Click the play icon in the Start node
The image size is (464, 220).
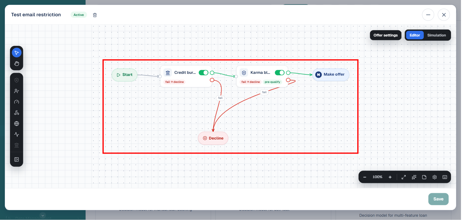(x=118, y=75)
